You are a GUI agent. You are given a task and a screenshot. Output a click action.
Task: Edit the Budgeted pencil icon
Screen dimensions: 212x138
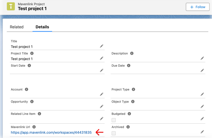[202, 119]
